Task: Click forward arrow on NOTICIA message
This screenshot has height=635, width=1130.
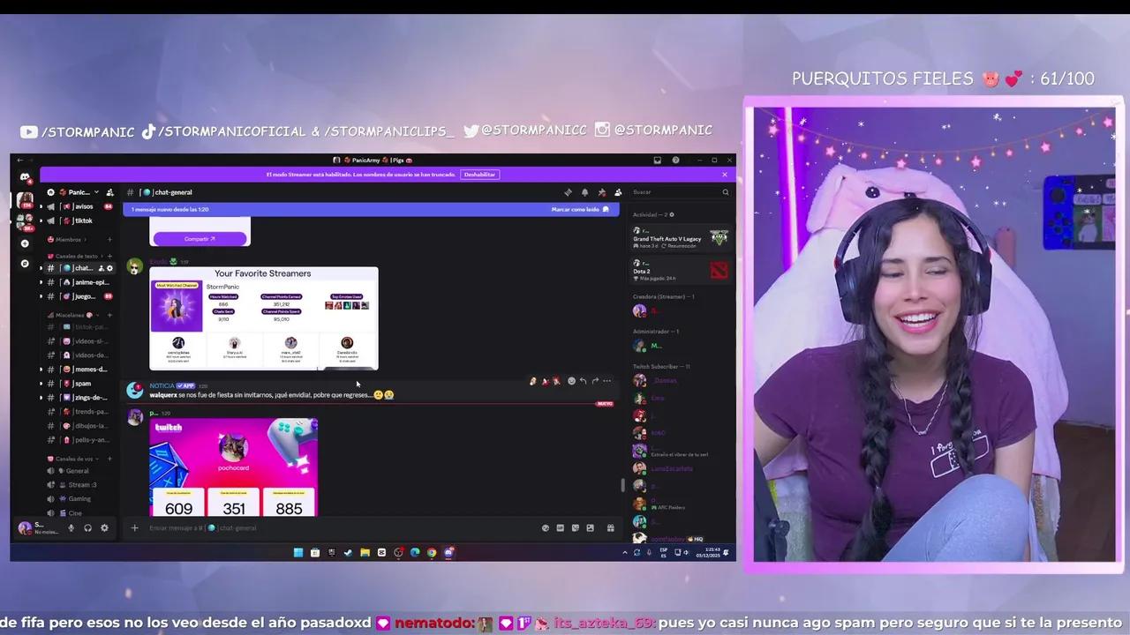Action: tap(595, 381)
